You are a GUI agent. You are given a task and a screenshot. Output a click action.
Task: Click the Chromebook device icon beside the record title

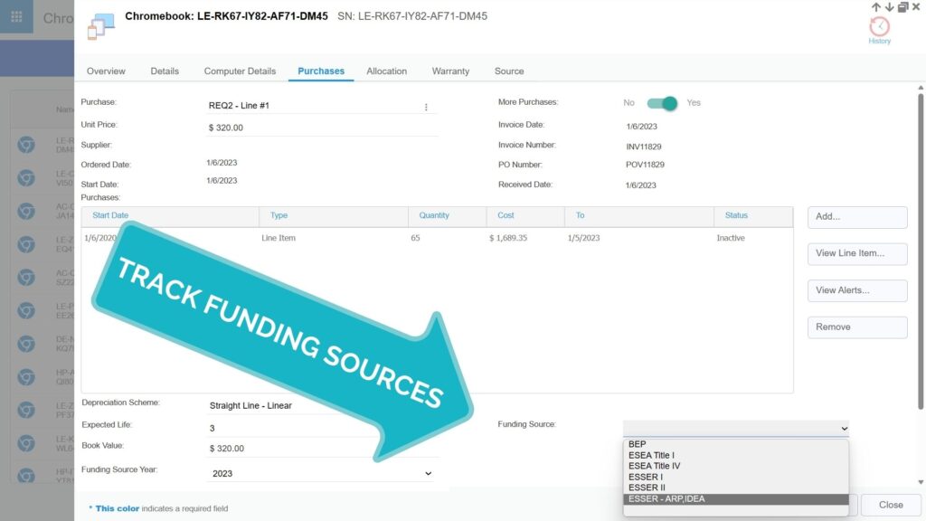click(99, 27)
